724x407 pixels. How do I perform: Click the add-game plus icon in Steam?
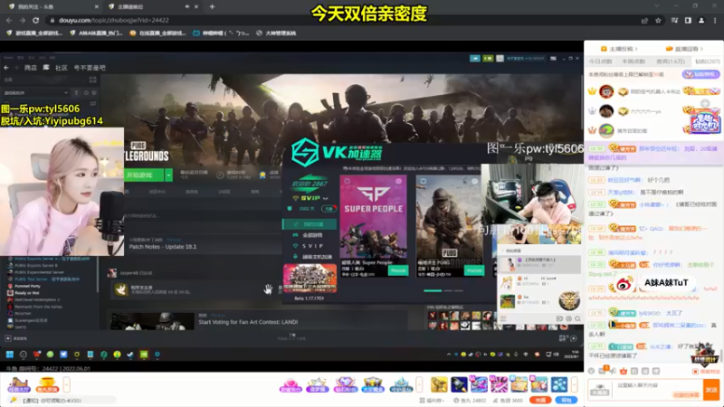tap(8, 338)
